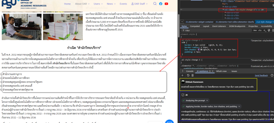Expand the Analyzing the prompt step
The width and height of the screenshot is (274, 123).
[x=195, y=100]
